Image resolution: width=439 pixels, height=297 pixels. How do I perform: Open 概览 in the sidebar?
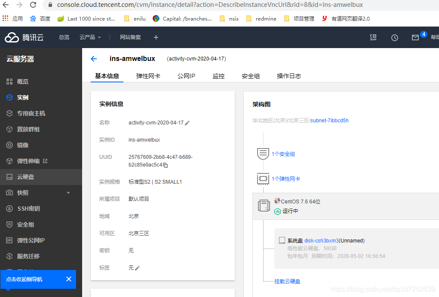coord(41,82)
